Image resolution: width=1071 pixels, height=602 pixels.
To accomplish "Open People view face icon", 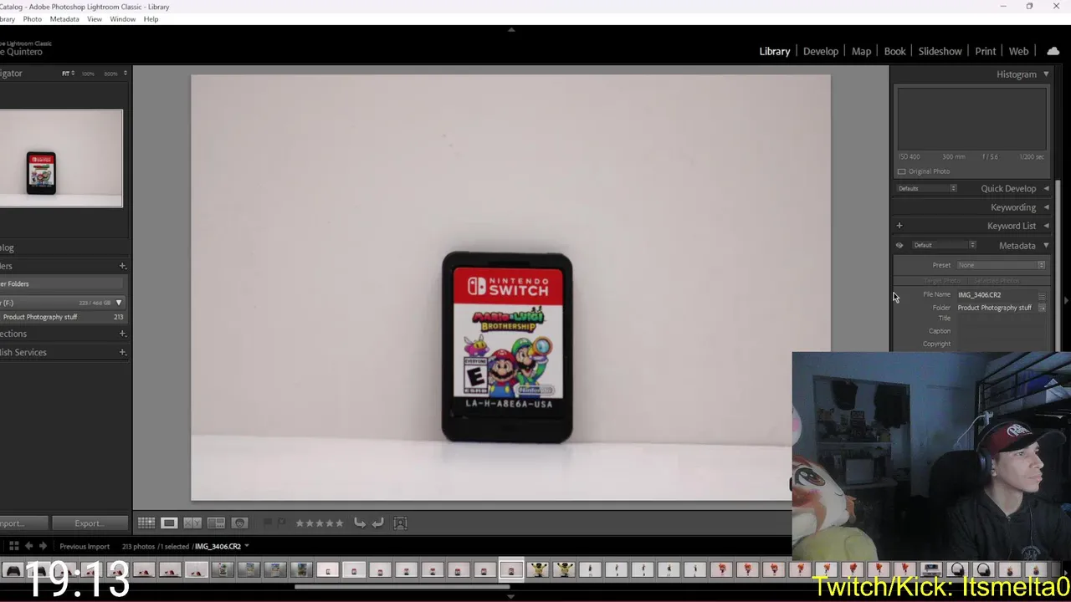I will [240, 523].
